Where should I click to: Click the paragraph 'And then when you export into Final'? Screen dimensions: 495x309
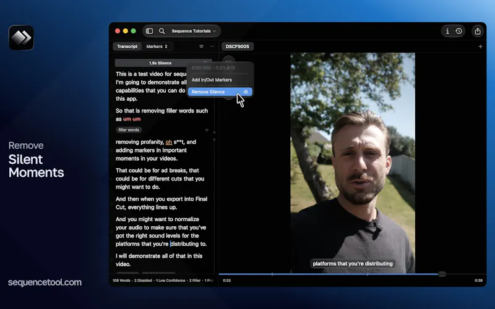click(x=161, y=203)
